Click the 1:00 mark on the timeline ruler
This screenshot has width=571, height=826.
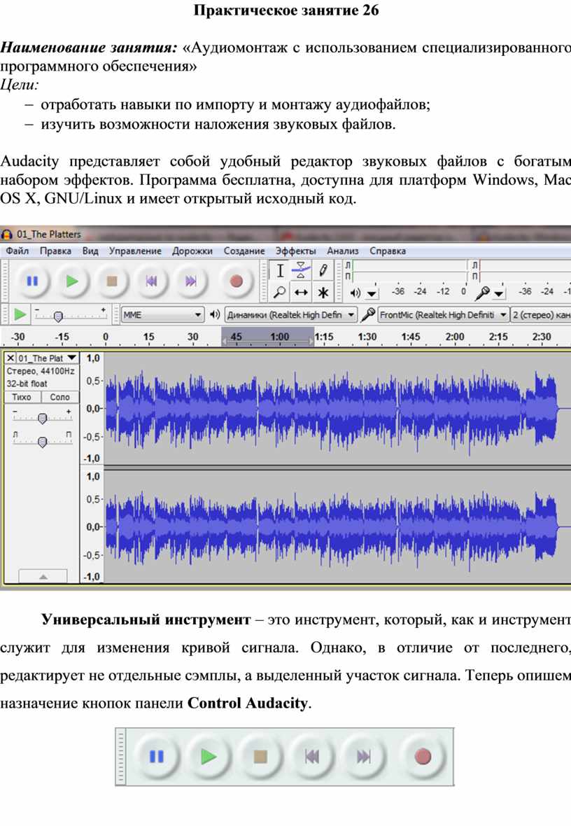pos(280,337)
